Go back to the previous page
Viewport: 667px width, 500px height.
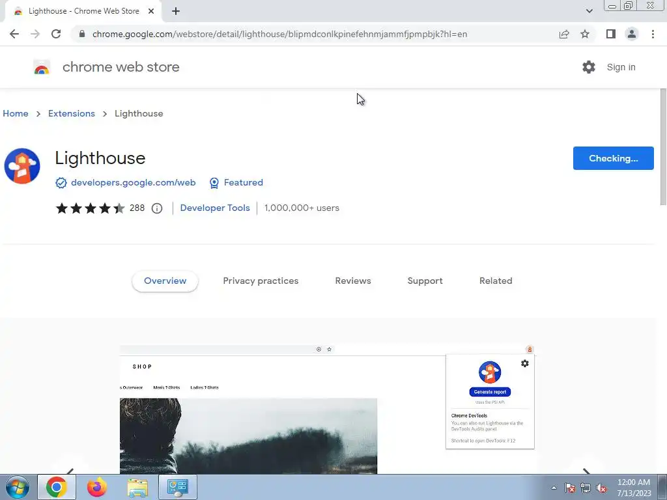(x=14, y=34)
